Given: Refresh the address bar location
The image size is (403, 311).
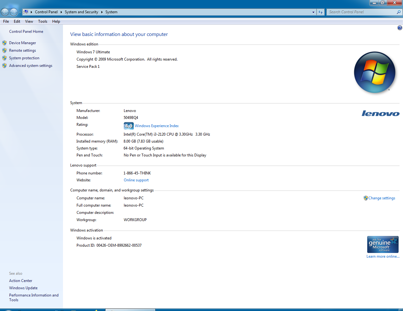Looking at the screenshot, I should click(x=321, y=12).
